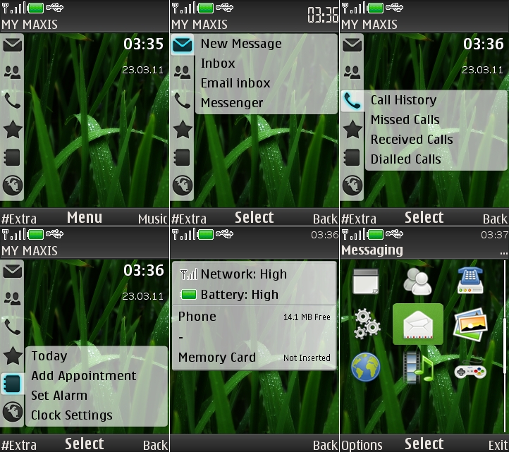Tap Select softkey on Messaging screen
509x452 pixels.
(x=424, y=444)
